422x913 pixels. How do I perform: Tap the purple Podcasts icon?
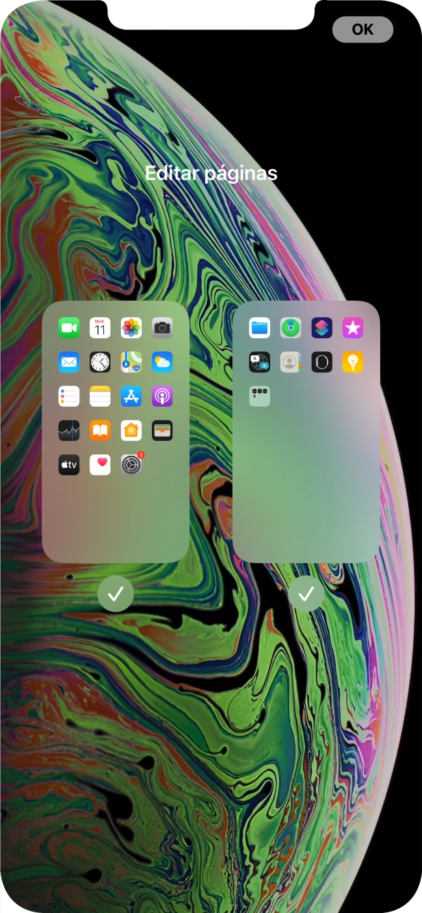click(x=162, y=396)
